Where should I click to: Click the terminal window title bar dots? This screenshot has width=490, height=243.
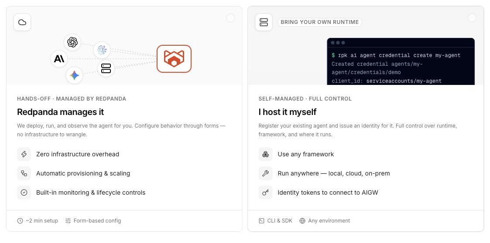pos(338,43)
